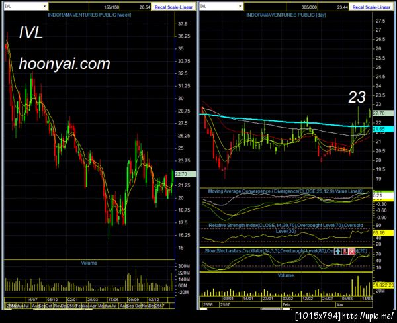Click the 23/01 date label on the daily axis
This screenshot has width=397, height=323.
pos(267,299)
